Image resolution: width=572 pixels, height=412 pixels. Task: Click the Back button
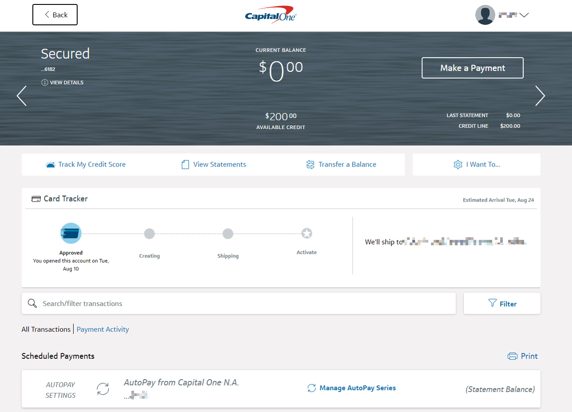(x=55, y=15)
